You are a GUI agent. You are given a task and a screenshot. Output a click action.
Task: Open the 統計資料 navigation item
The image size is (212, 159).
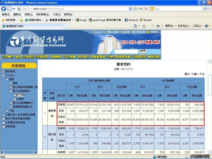point(83,57)
